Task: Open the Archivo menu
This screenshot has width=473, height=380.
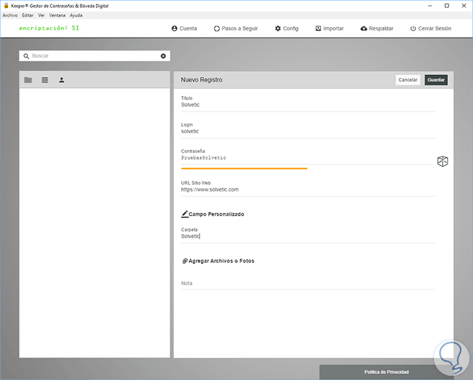Action: pyautogui.click(x=10, y=15)
